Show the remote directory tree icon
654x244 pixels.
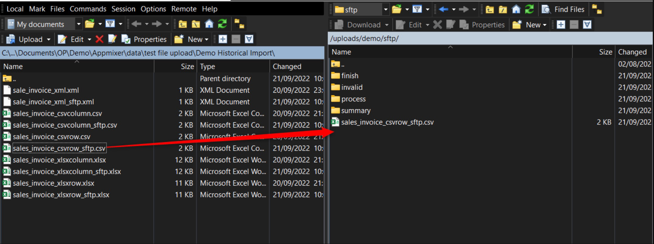(x=597, y=9)
